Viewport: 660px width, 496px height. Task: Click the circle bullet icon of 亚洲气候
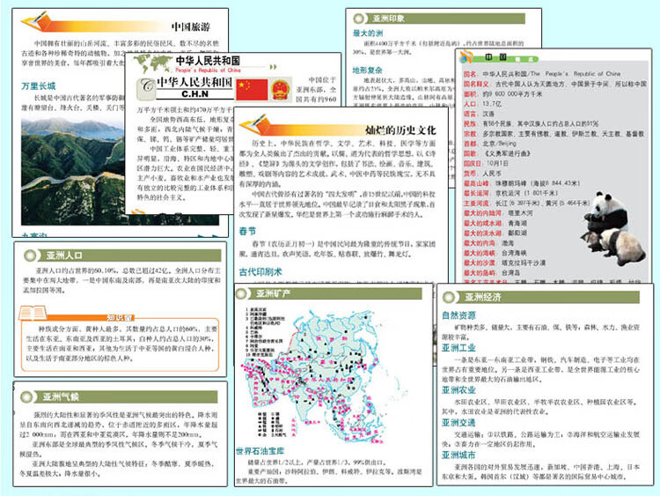click(x=26, y=397)
